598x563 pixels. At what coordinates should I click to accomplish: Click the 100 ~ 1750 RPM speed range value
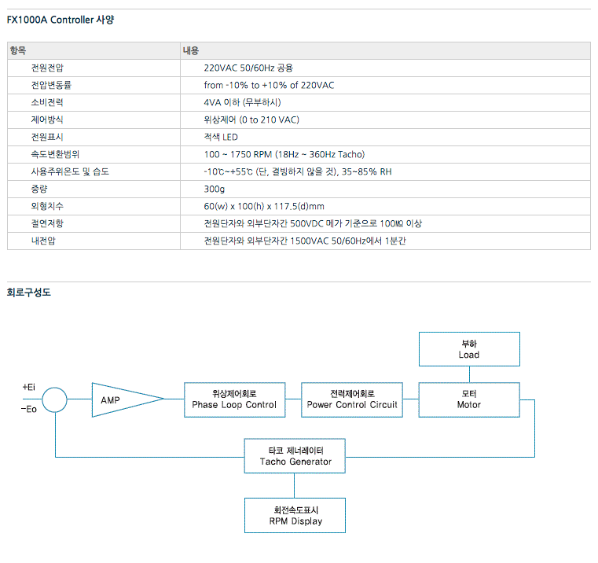point(284,155)
